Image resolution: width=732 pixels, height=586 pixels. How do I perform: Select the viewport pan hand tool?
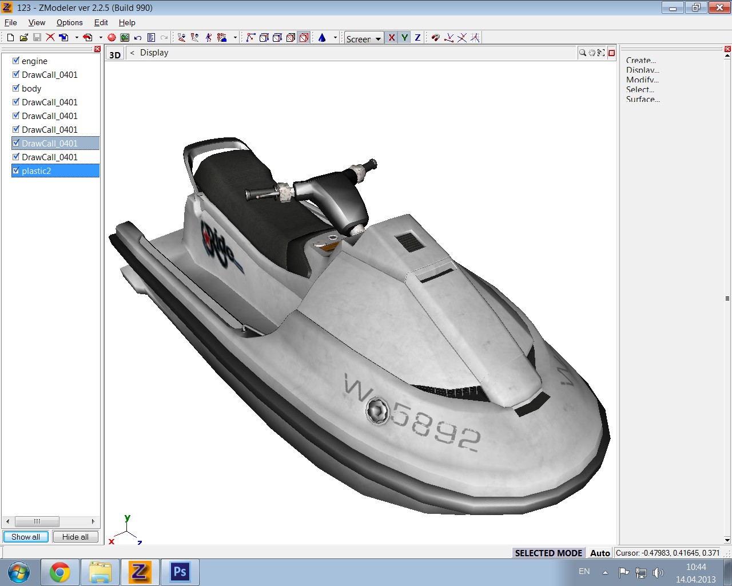(x=591, y=53)
